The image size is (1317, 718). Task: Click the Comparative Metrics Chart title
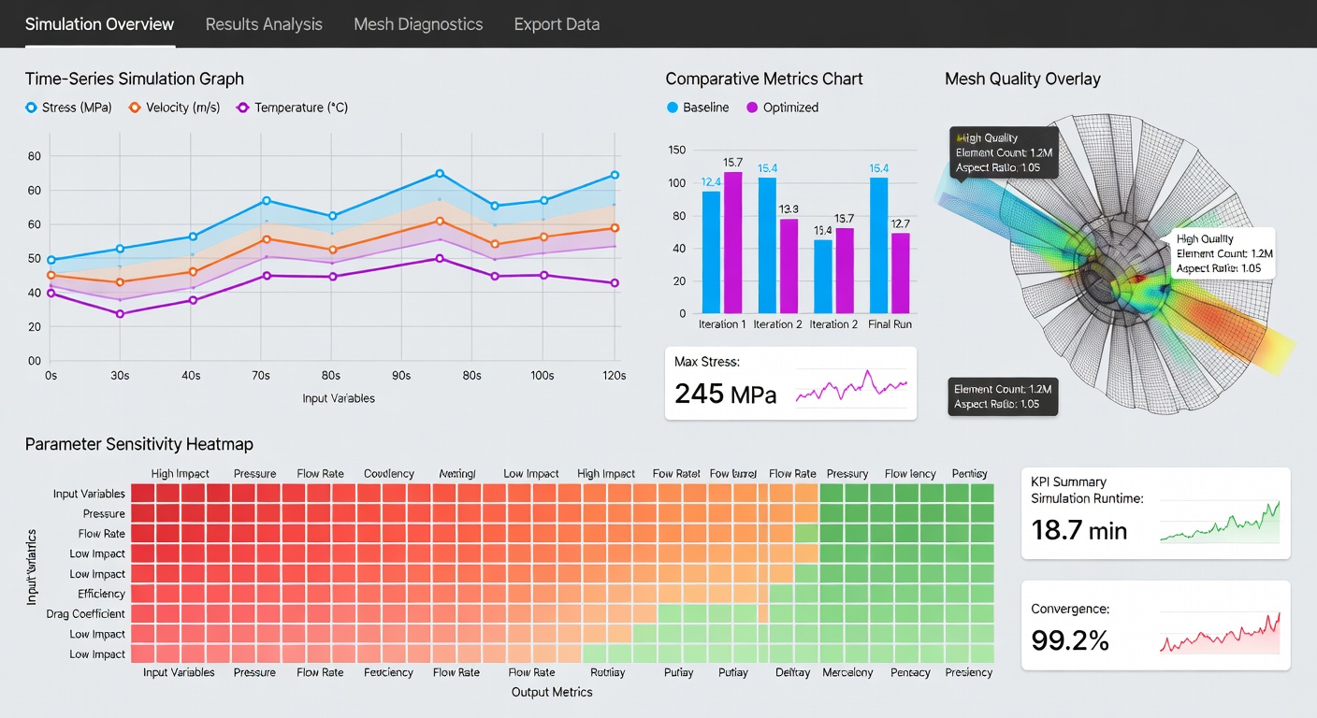point(764,79)
